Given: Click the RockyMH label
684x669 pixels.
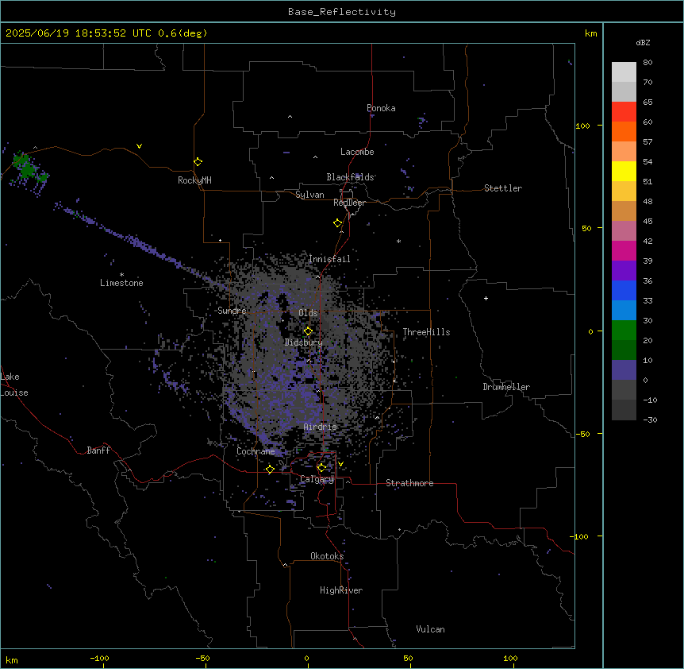Looking at the screenshot, I should 194,180.
